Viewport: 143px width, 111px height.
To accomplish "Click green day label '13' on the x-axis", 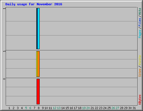I will (x=59, y=108).
